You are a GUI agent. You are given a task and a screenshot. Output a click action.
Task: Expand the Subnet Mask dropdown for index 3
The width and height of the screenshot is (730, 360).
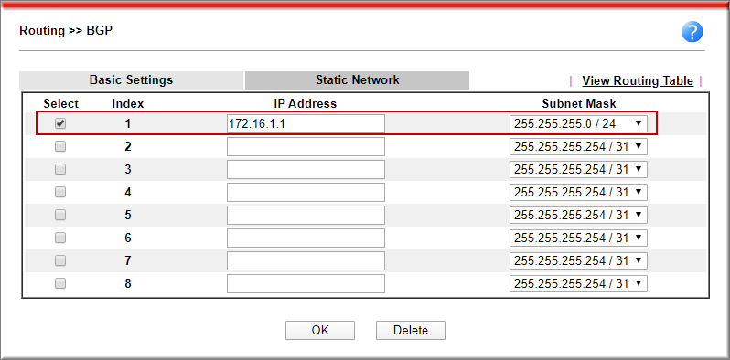coord(579,169)
